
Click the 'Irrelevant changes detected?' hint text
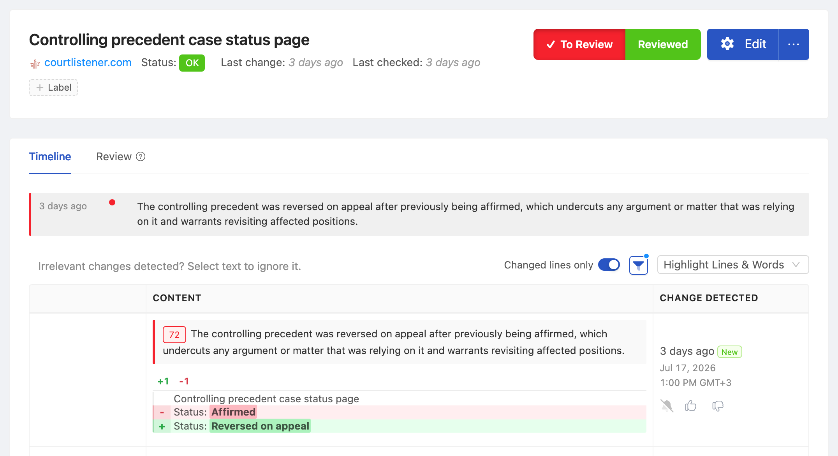pyautogui.click(x=169, y=266)
